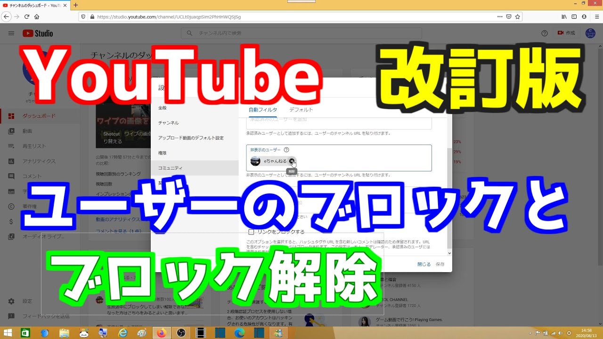Open Microsoft Edge from the taskbar
603x339 pixels.
[239, 333]
